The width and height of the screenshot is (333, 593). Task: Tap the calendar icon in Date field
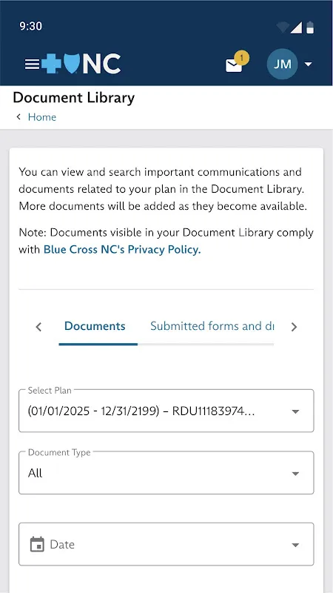coord(37,545)
